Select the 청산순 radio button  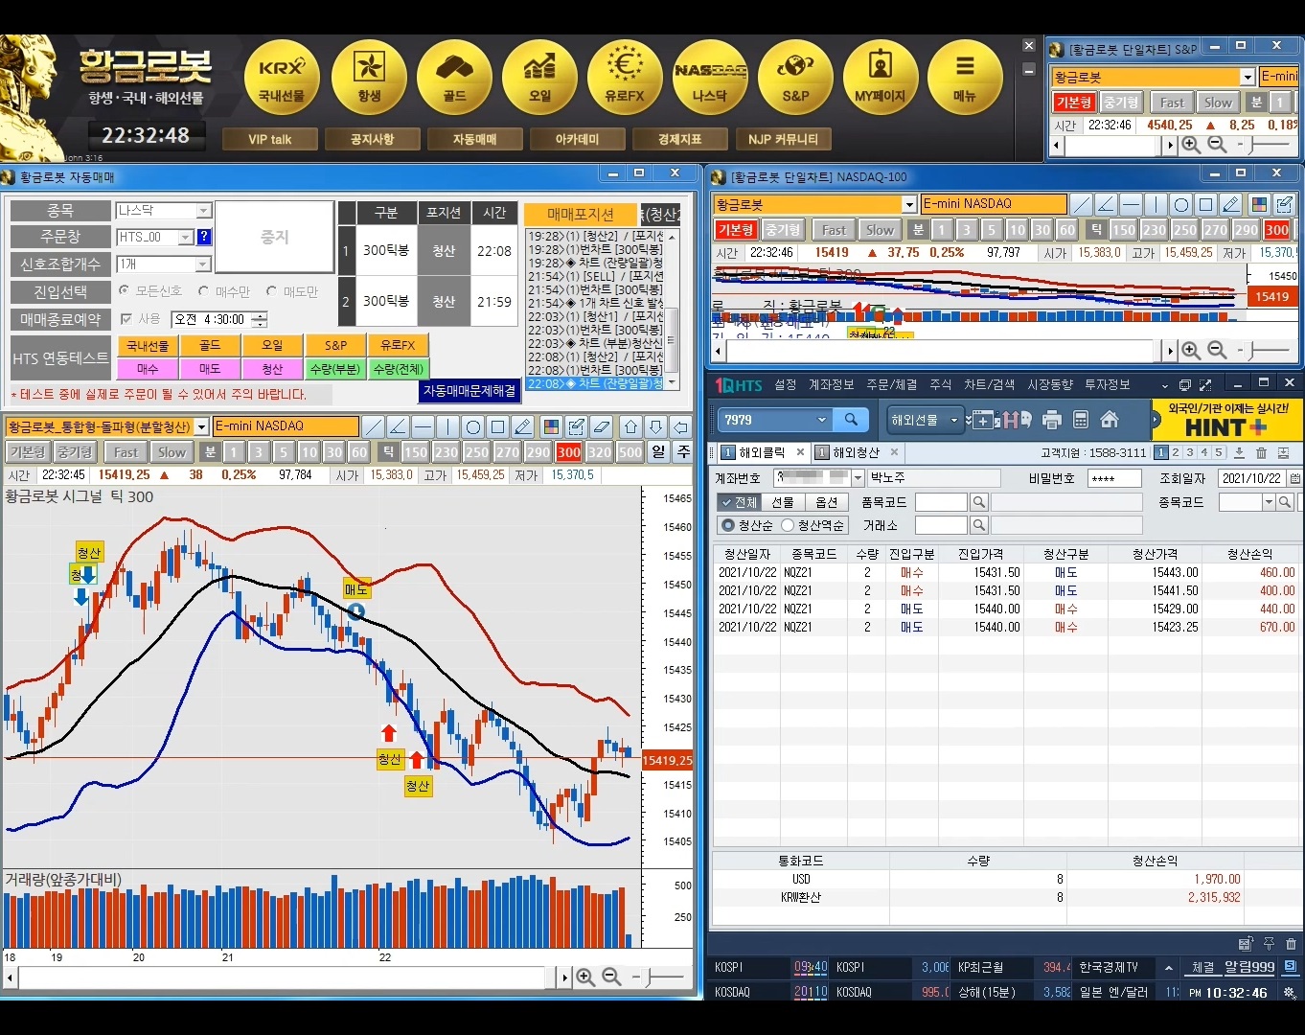728,525
